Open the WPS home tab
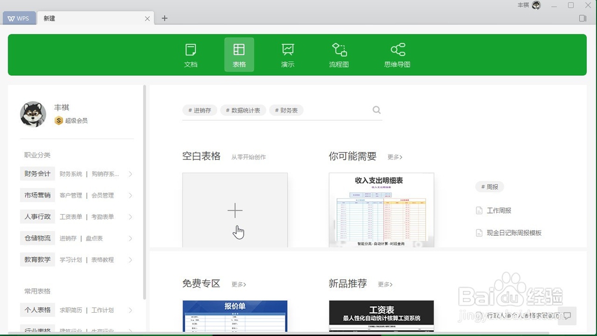597x336 pixels. click(x=19, y=19)
